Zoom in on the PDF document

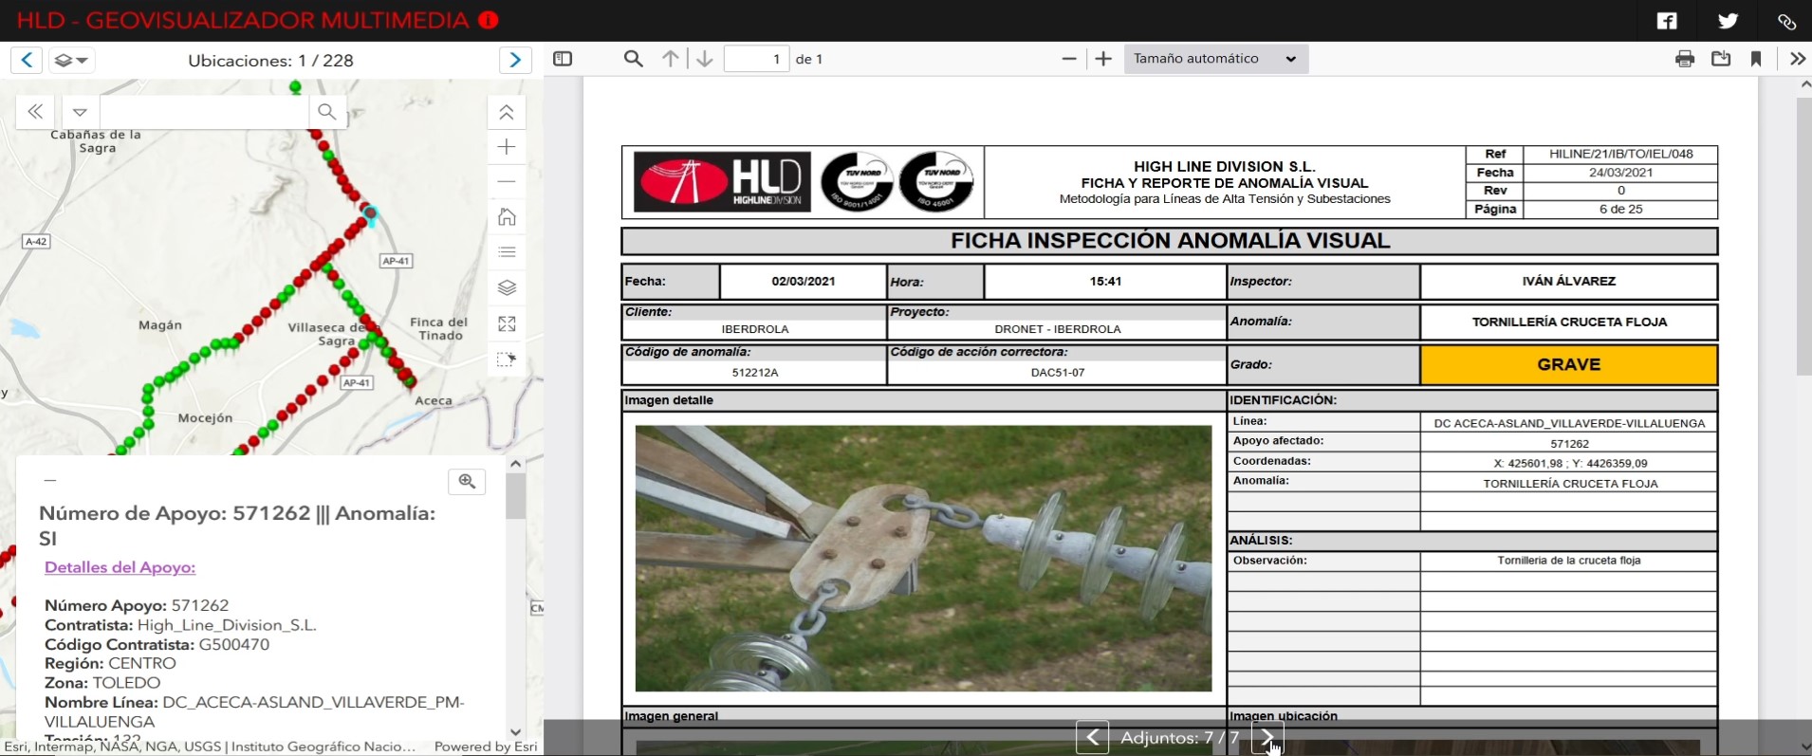coord(1103,59)
